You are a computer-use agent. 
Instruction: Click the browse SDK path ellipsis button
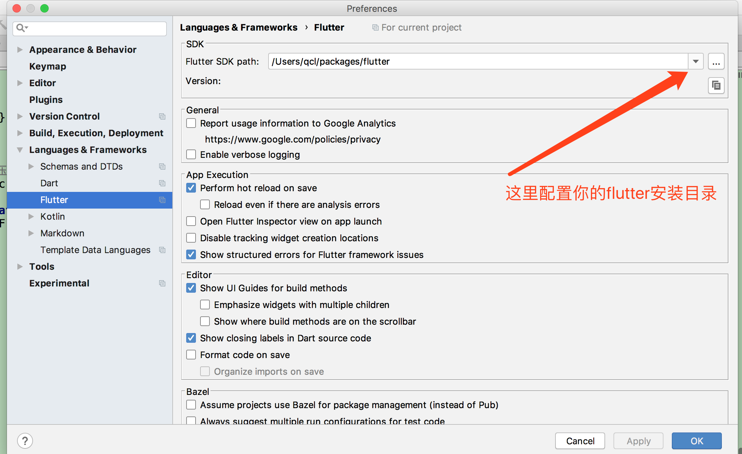[716, 62]
